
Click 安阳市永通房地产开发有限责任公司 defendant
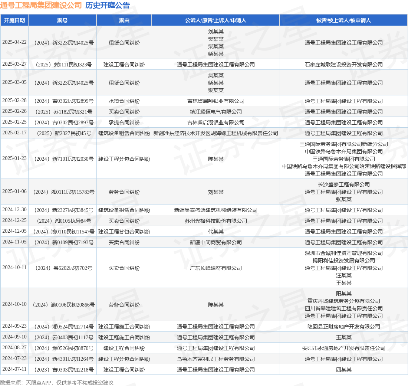344,348
